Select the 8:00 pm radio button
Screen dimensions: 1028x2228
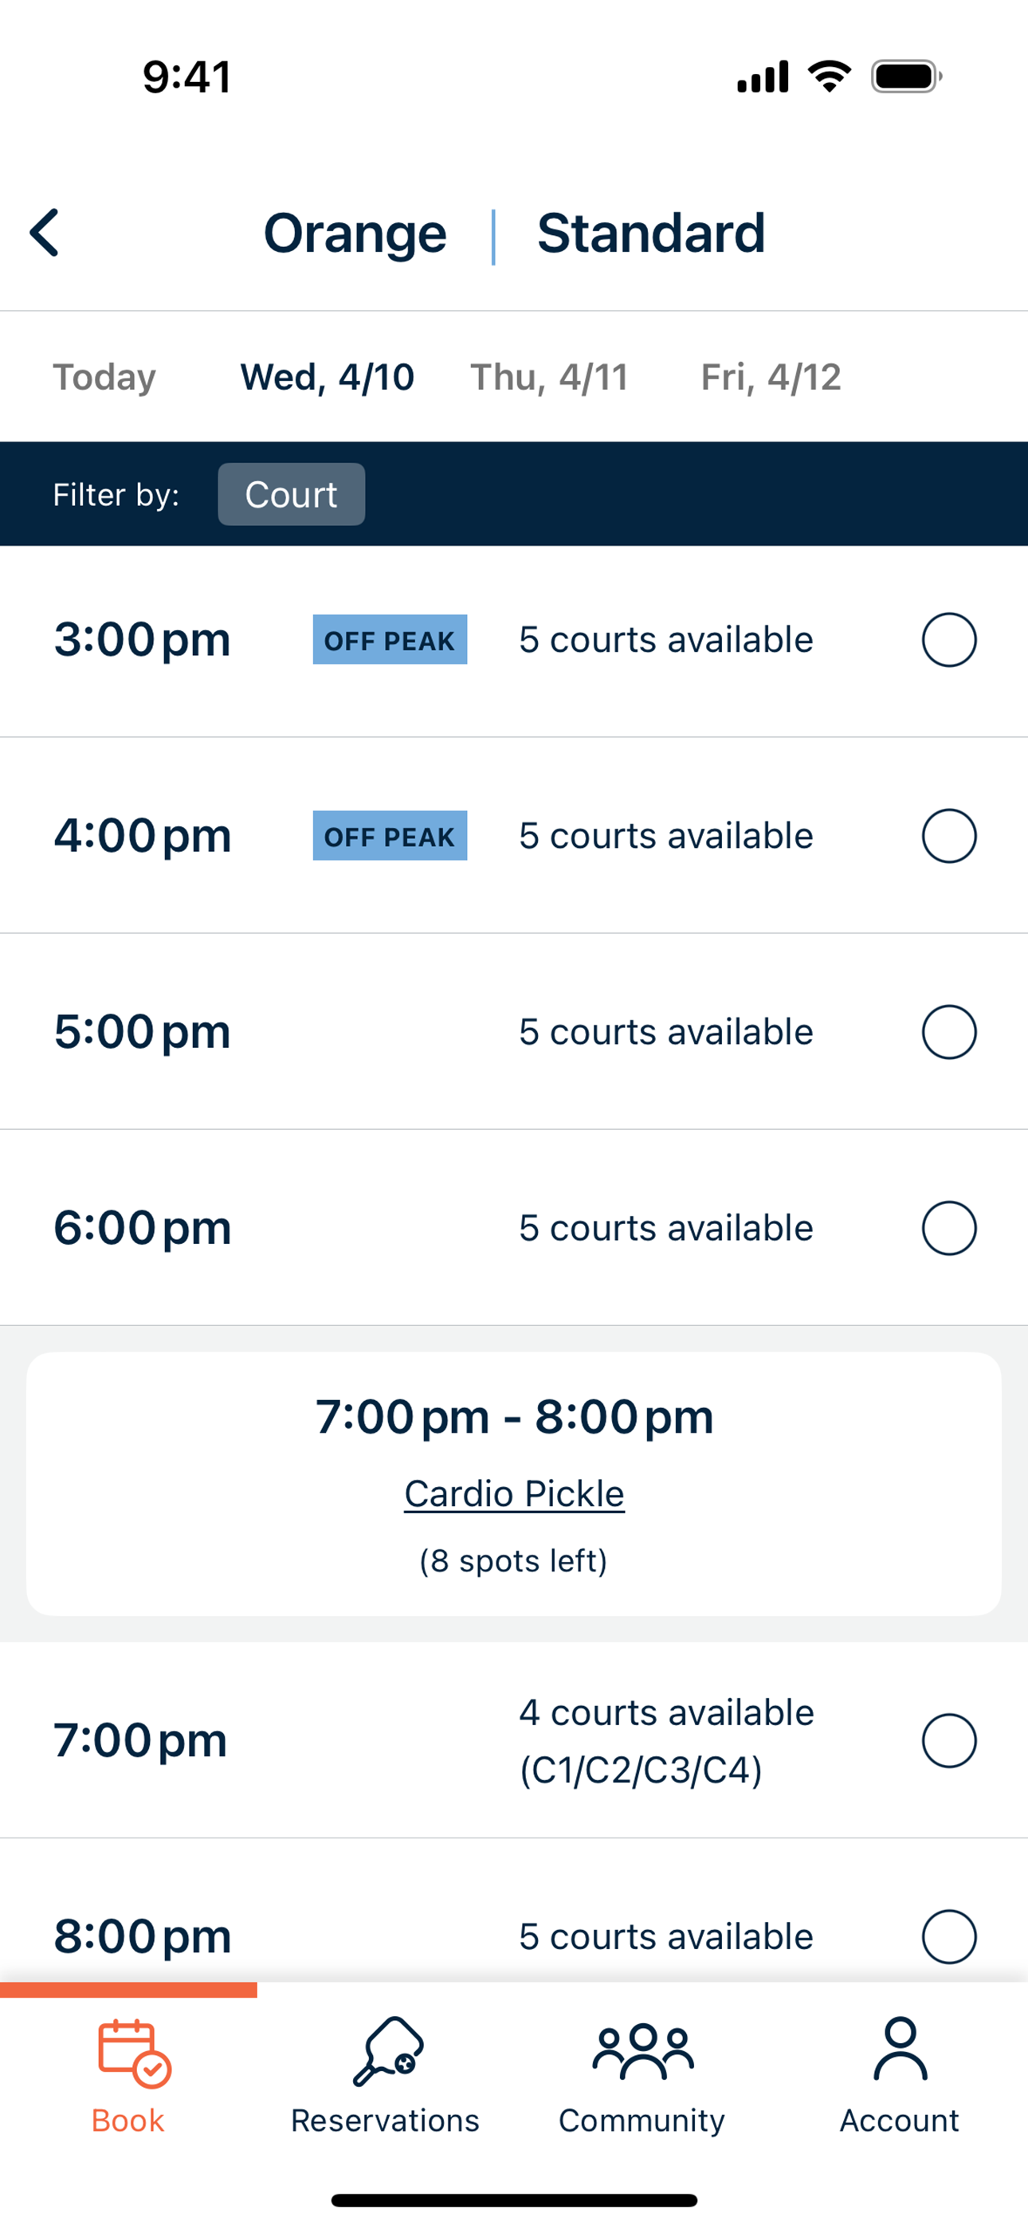[x=949, y=1936]
